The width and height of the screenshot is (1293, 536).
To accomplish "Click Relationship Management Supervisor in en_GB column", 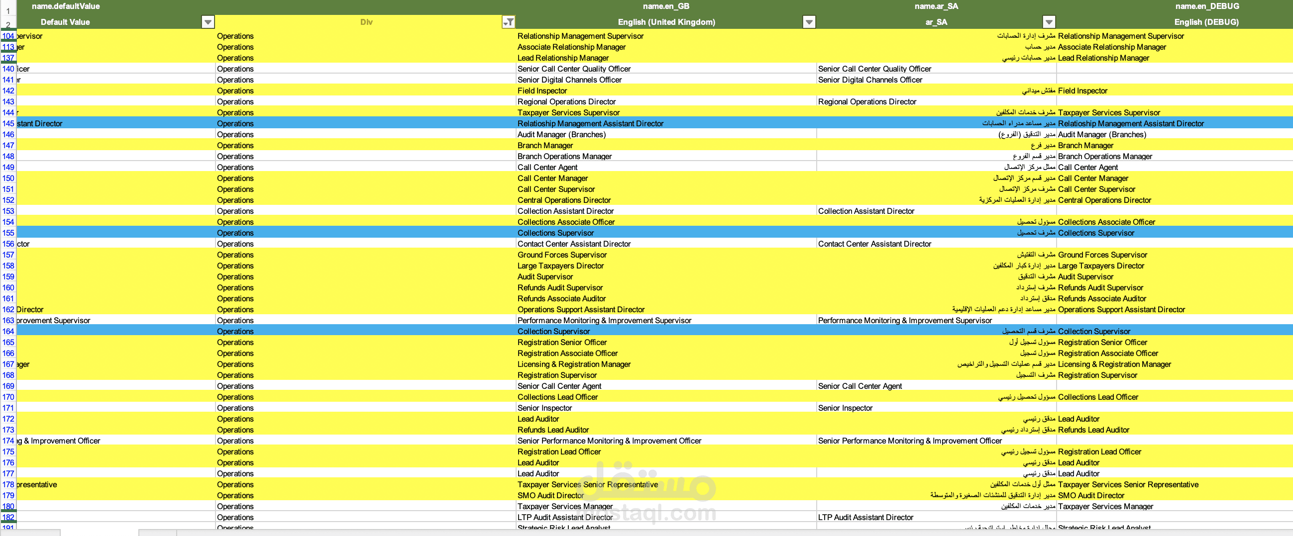I will tap(580, 36).
